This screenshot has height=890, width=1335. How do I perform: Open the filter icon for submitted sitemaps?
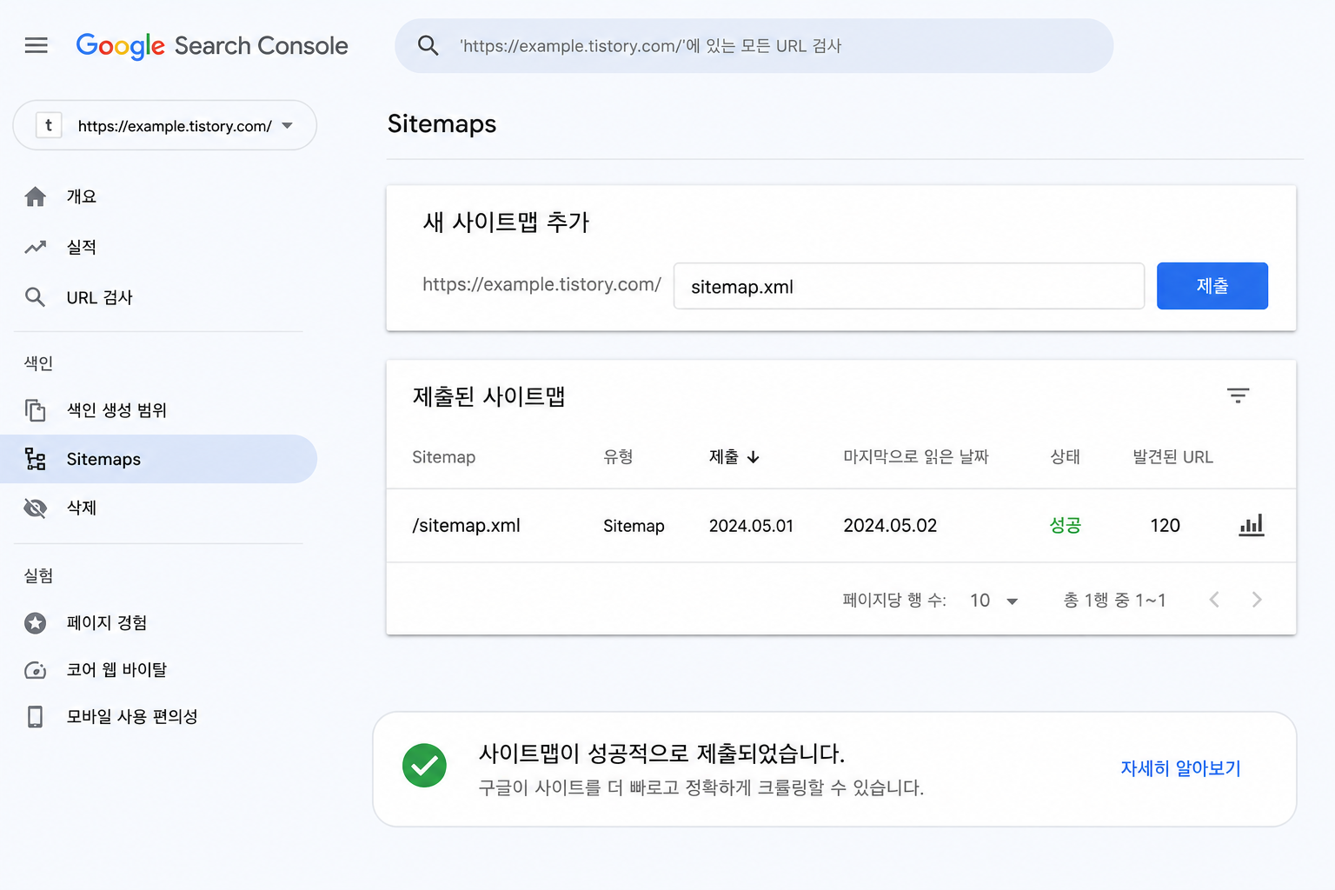click(x=1238, y=395)
